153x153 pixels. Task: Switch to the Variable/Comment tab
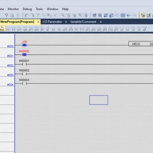coord(83,22)
